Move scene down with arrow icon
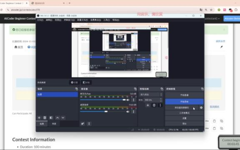 click(63, 117)
